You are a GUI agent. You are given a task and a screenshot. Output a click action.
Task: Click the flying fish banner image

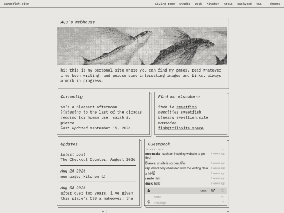tap(142, 46)
